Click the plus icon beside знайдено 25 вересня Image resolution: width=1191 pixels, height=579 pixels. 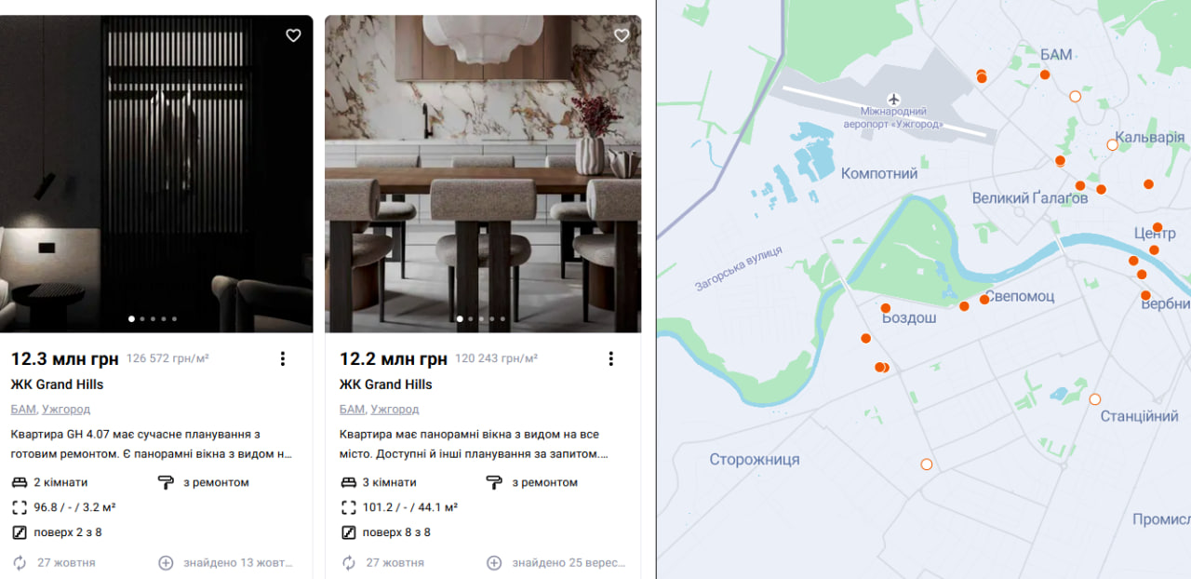point(494,562)
